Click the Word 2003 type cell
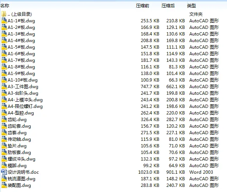Screen dimensions: 227x192 pyautogui.click(x=201, y=172)
